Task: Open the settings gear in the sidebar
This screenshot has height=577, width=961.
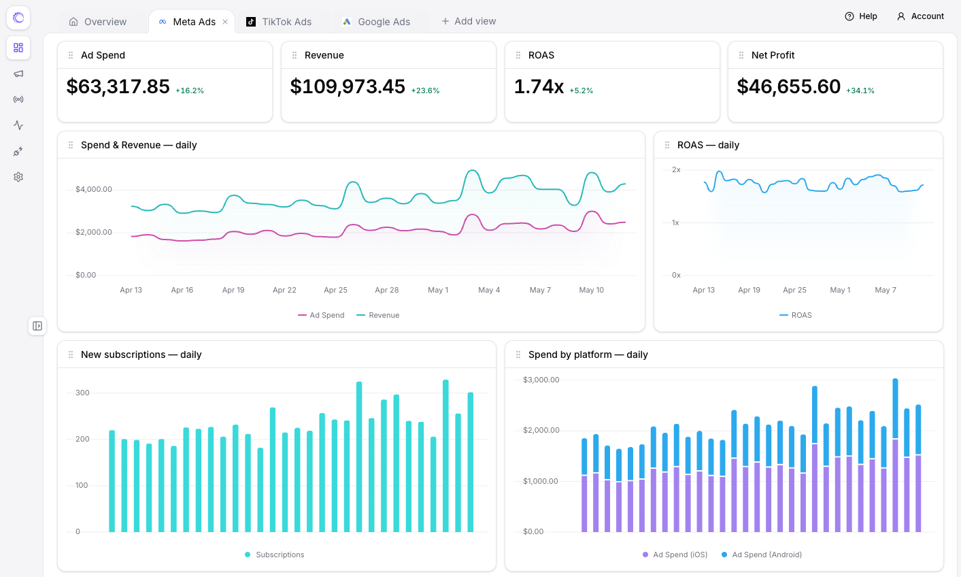Action: point(18,177)
